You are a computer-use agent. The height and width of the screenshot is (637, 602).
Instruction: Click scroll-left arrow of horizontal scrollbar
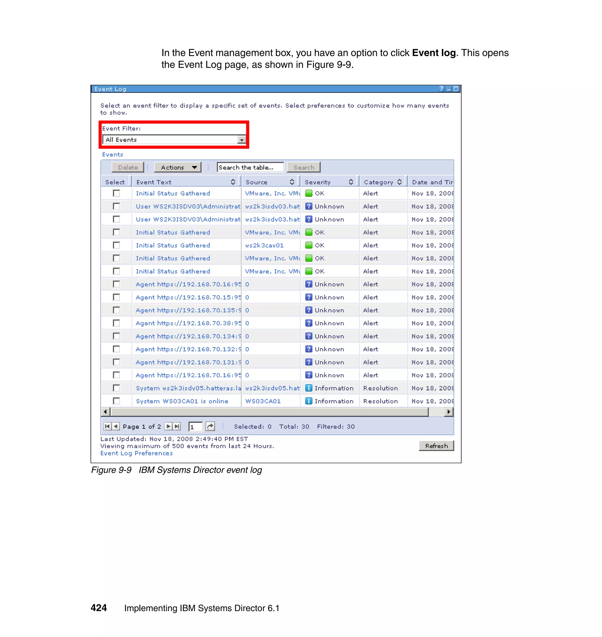(105, 412)
